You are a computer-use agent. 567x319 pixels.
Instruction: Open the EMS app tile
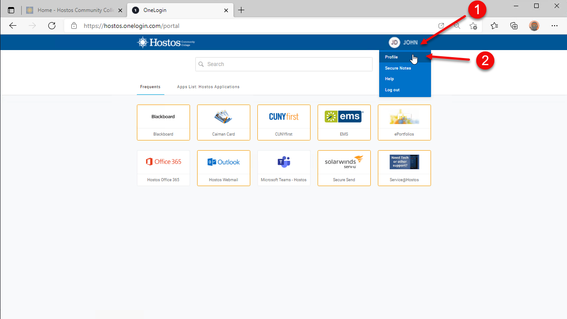point(344,122)
